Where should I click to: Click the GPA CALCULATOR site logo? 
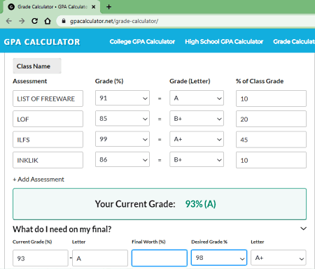(x=42, y=42)
